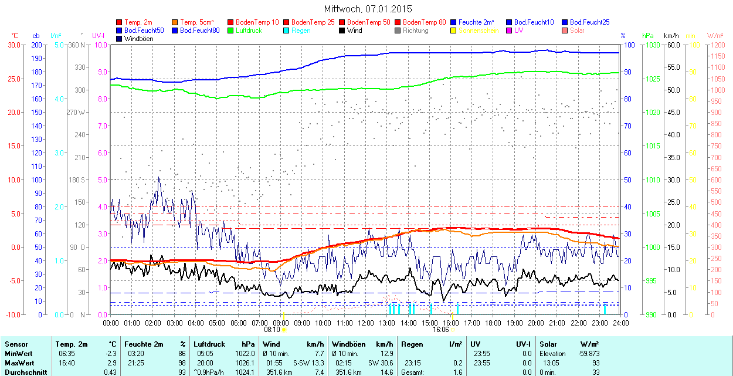Click the Luftdruck column header in table
733x376 pixels.
click(x=209, y=344)
